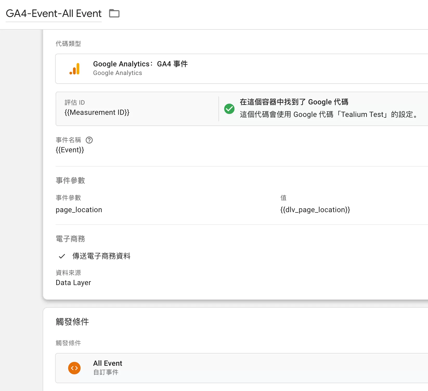Click the 自訂事件 trigger type label
Image resolution: width=428 pixels, height=391 pixels.
(x=106, y=372)
